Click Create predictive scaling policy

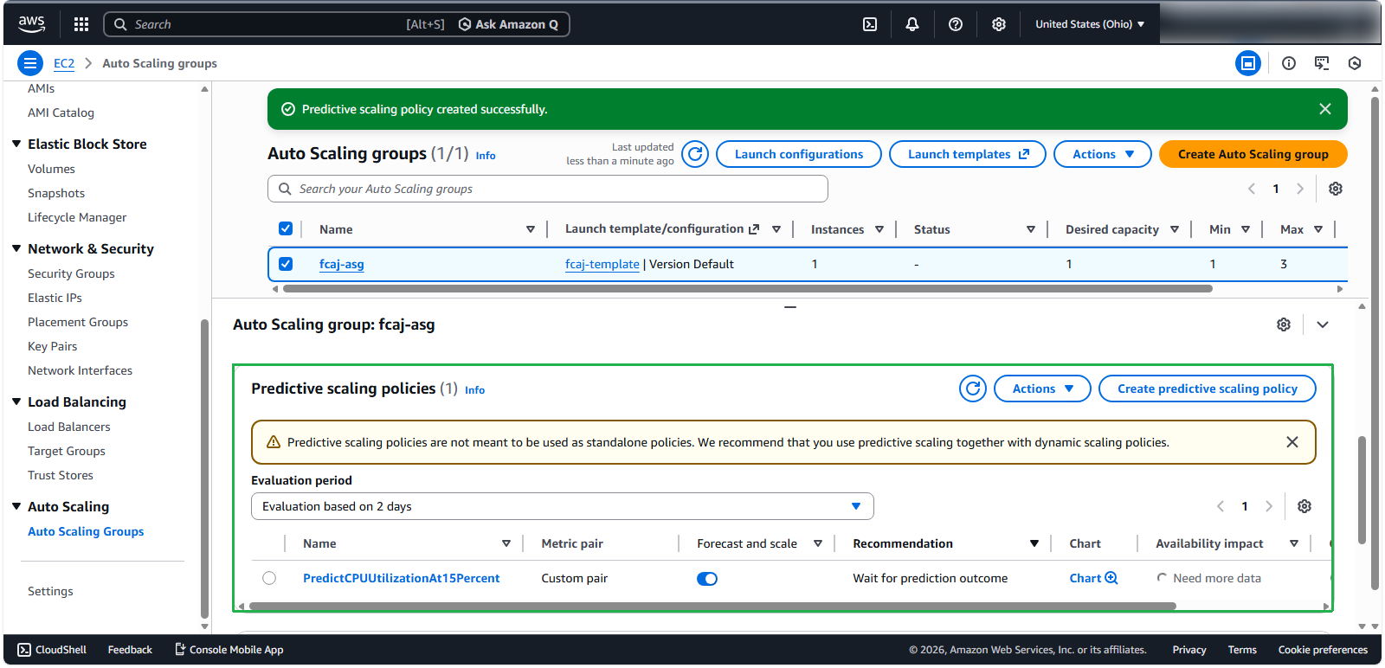click(x=1207, y=389)
